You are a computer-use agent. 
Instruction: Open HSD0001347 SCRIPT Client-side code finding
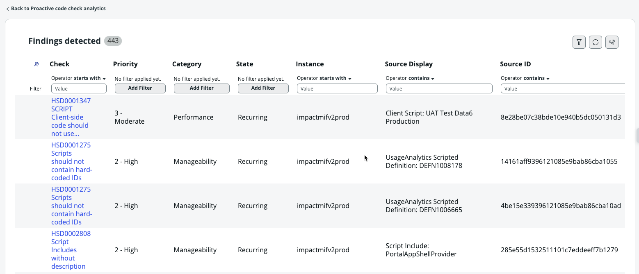(x=71, y=117)
